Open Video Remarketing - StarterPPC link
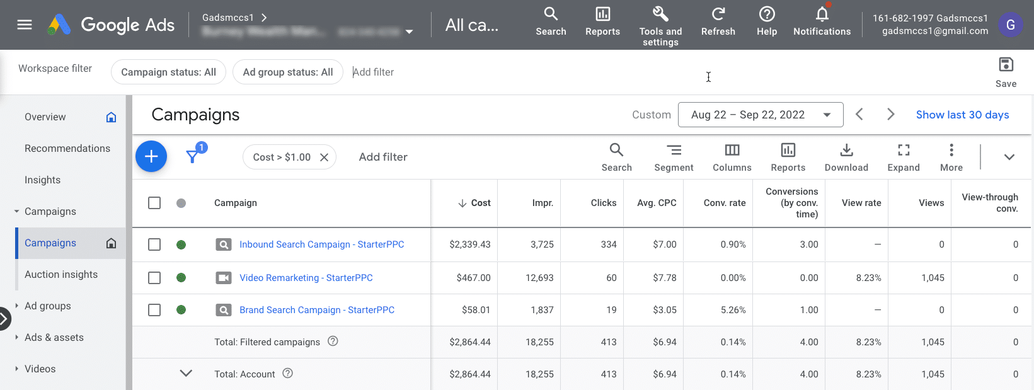The width and height of the screenshot is (1034, 390). [306, 278]
